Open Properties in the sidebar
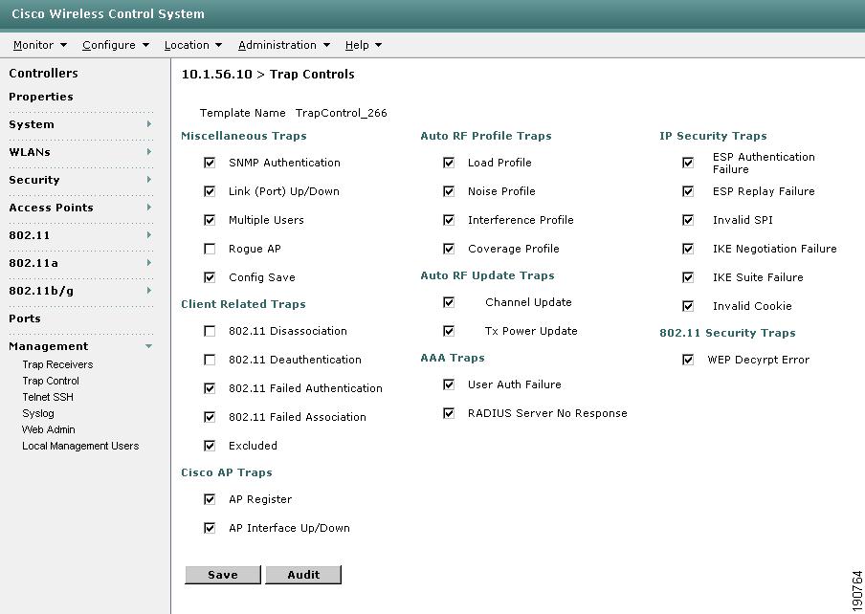The height and width of the screenshot is (614, 865). point(41,97)
